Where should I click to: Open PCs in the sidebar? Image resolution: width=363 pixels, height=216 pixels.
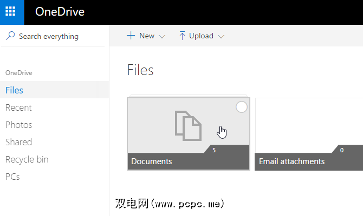tap(12, 177)
